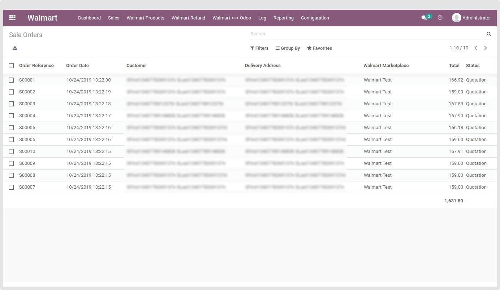Expand the Favorites dropdown
Screen dimensions: 500x290
[x=319, y=48]
